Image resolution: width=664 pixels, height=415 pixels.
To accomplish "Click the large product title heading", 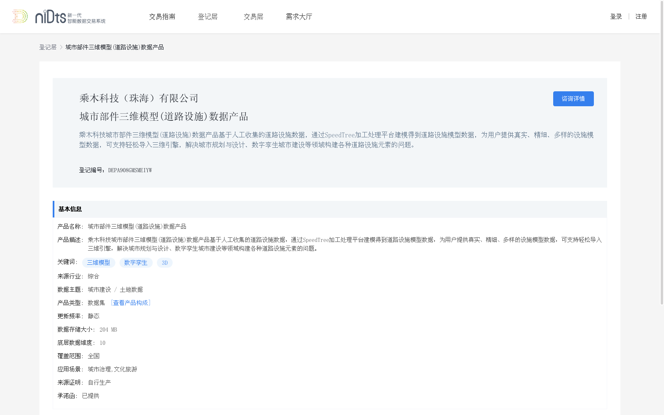I will (164, 117).
